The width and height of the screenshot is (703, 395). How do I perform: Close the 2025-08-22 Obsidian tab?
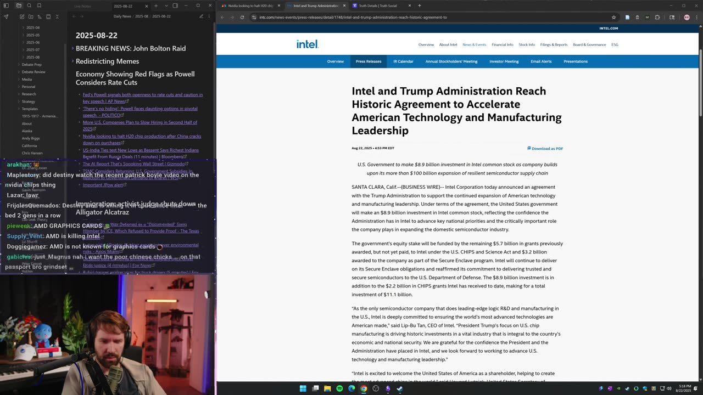click(x=147, y=6)
